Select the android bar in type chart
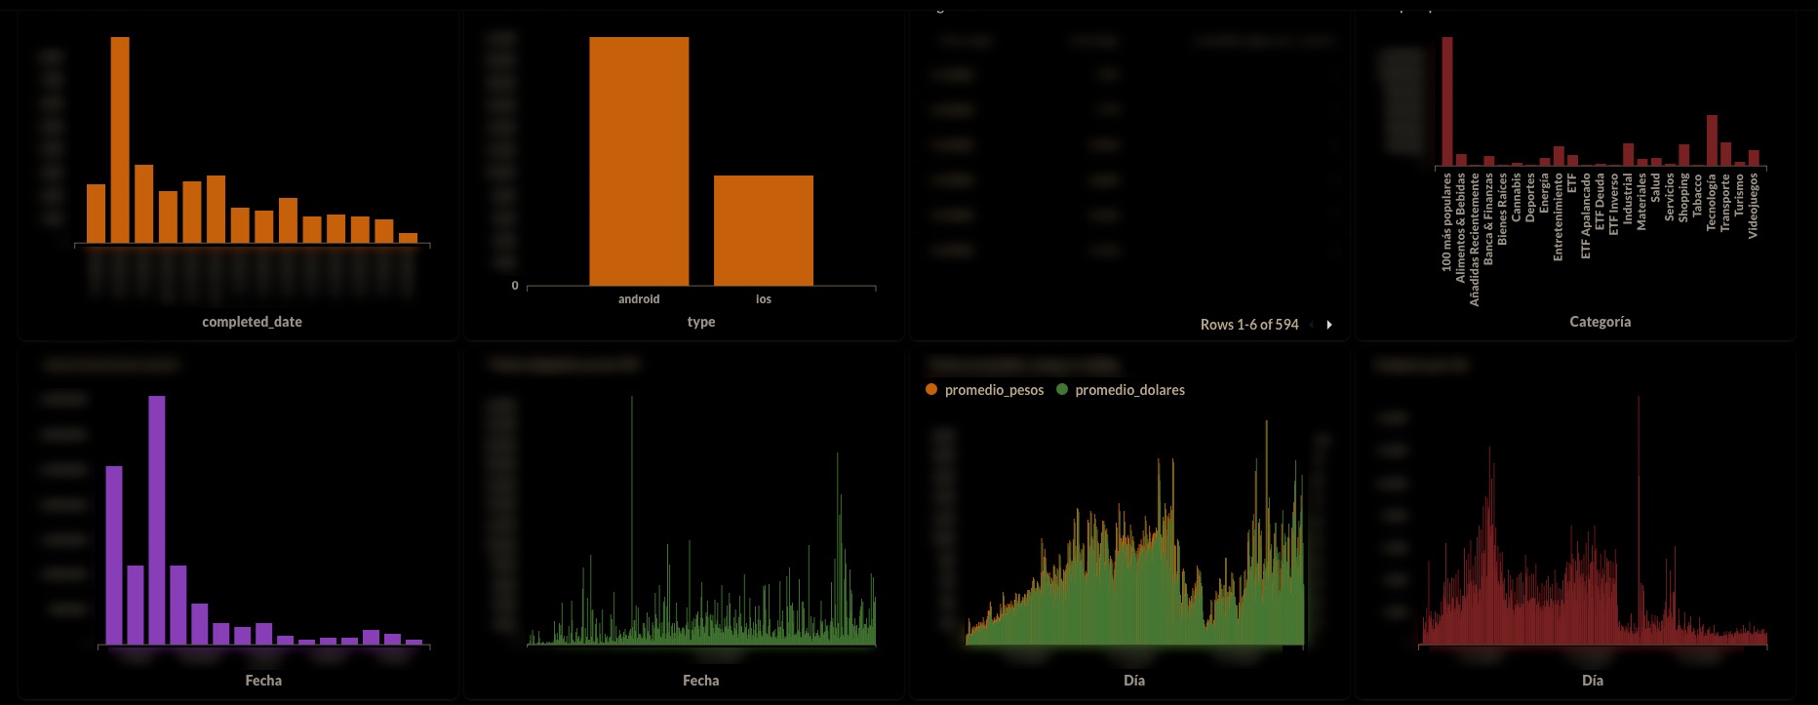This screenshot has height=705, width=1818. click(x=639, y=161)
